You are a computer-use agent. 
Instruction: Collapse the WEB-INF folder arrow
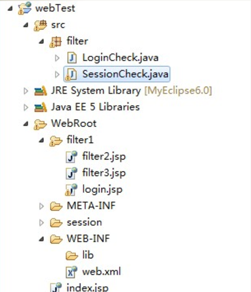42,239
